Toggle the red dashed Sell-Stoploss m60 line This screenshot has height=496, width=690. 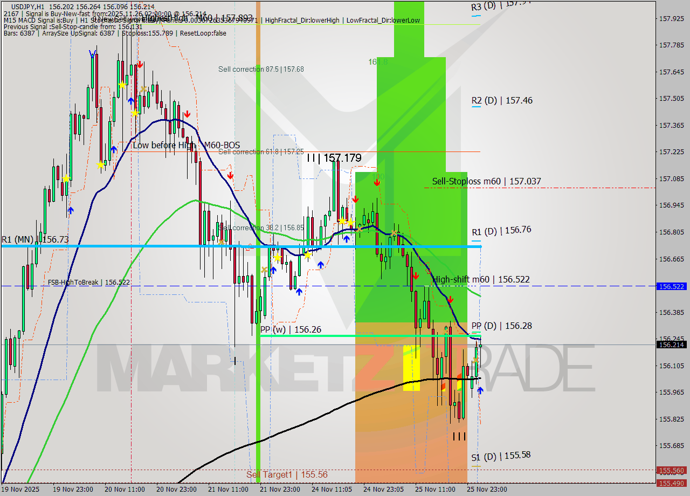click(x=539, y=188)
